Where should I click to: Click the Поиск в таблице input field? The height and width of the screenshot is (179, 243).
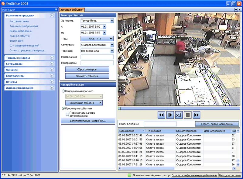coord(160,124)
